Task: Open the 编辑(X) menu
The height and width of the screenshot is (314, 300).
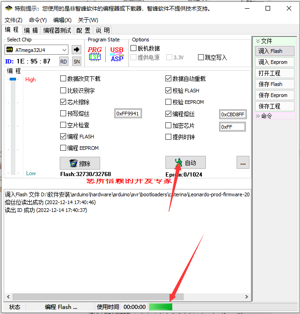Action: click(x=62, y=20)
